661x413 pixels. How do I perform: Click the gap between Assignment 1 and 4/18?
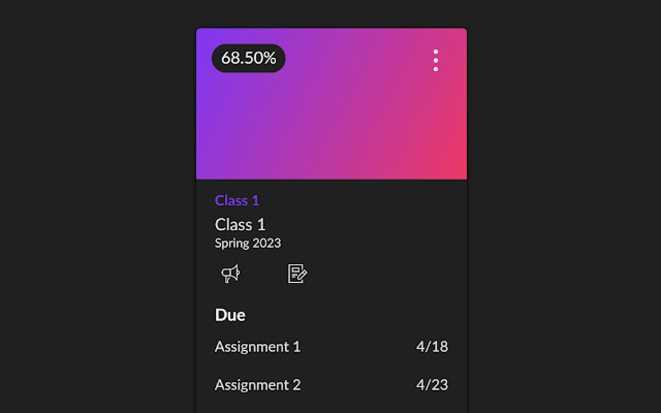tap(358, 347)
